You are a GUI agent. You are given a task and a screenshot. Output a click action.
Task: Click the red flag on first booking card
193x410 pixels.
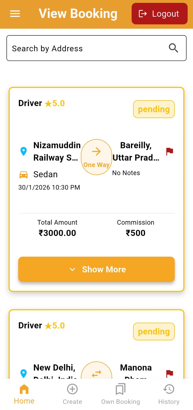[x=169, y=151]
